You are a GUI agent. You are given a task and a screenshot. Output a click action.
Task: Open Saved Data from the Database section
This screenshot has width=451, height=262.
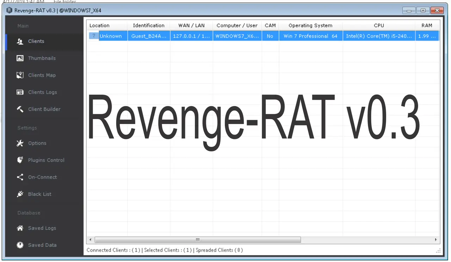coord(42,245)
